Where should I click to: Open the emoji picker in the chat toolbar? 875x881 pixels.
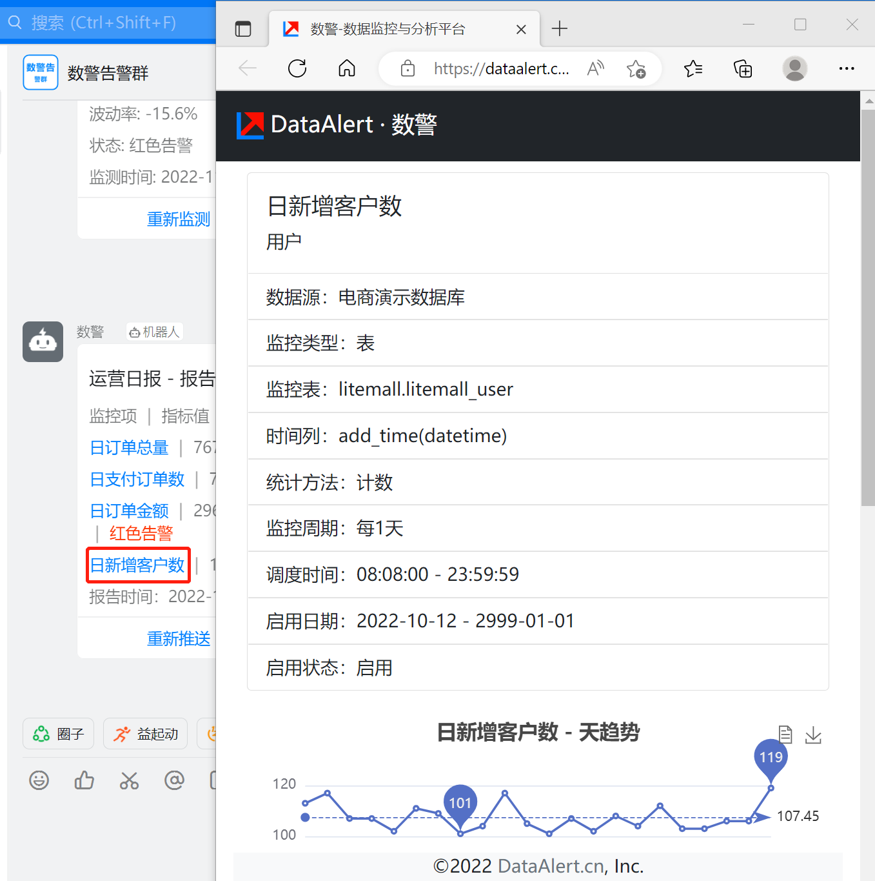point(39,780)
